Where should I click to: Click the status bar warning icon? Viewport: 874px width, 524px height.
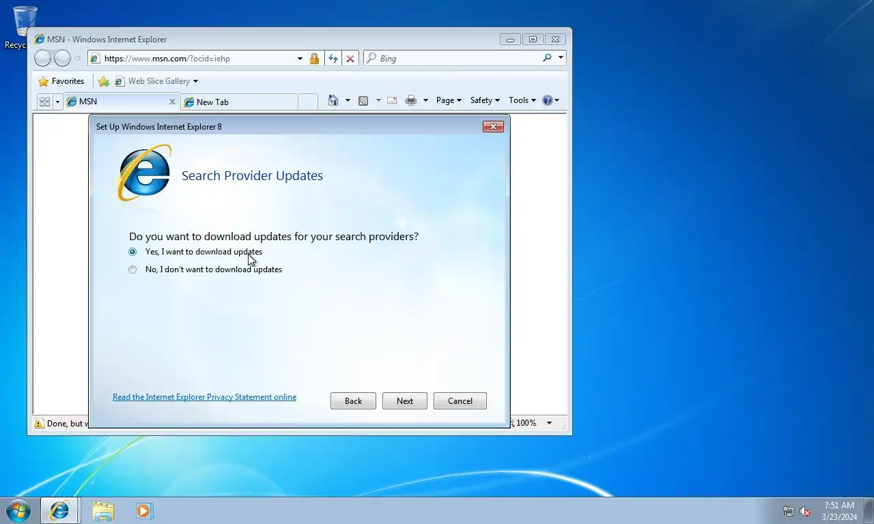tap(39, 424)
